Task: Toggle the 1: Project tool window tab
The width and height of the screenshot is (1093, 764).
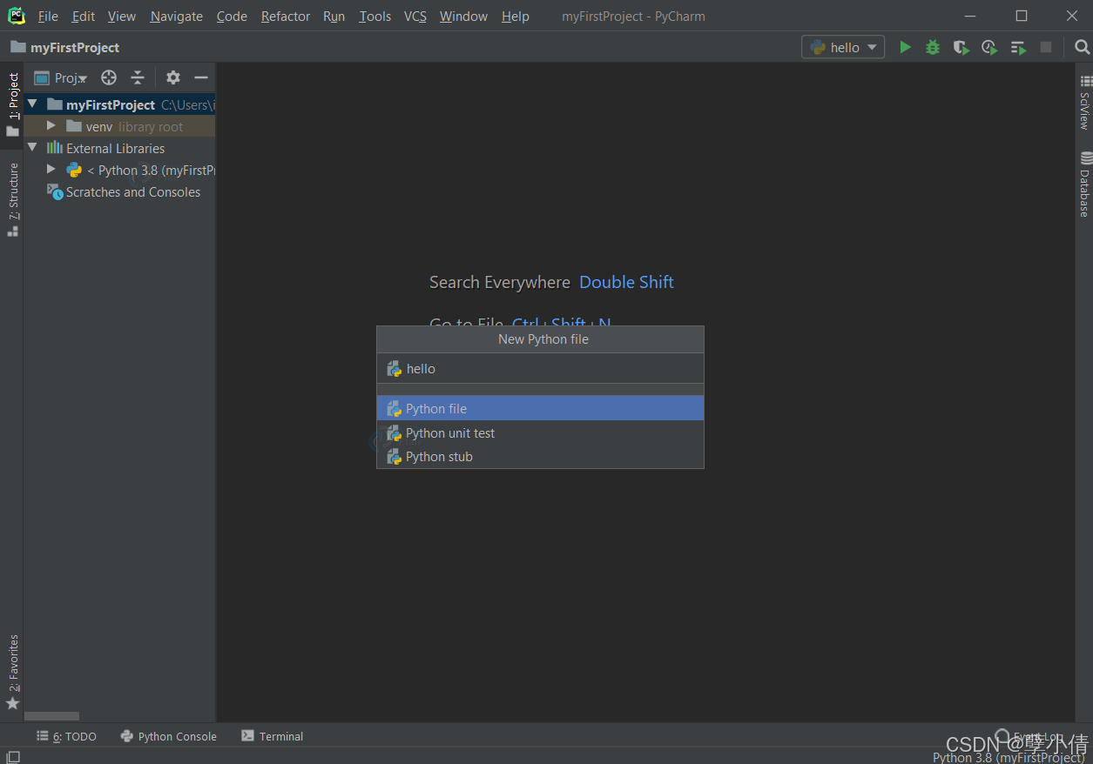Action: point(13,104)
